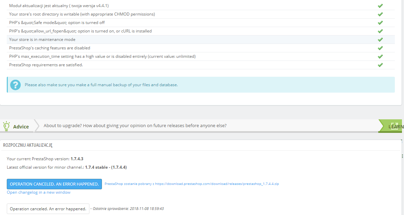The width and height of the screenshot is (404, 215).
Task: Click text 'Your store is in maintenance mode'
Action: pos(42,40)
